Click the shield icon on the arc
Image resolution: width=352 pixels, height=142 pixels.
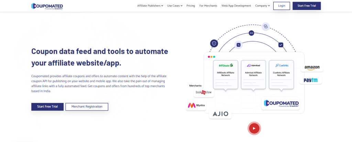pyautogui.click(x=214, y=43)
